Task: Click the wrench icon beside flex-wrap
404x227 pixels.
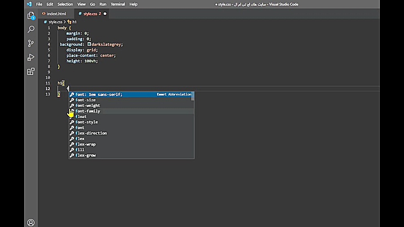Action: [x=72, y=144]
